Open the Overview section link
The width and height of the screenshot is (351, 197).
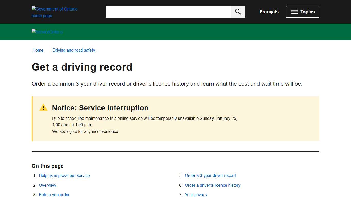tap(47, 185)
